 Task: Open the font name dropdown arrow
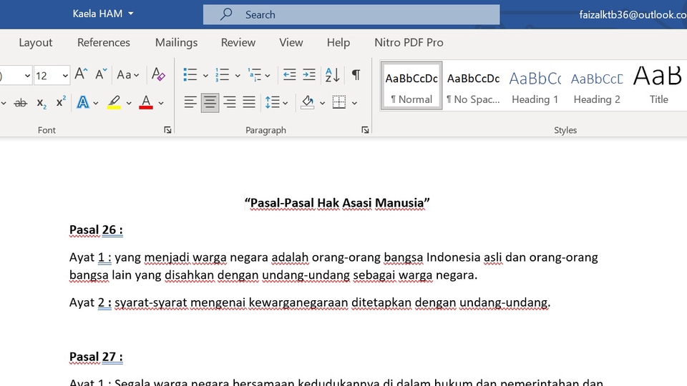[x=27, y=76]
